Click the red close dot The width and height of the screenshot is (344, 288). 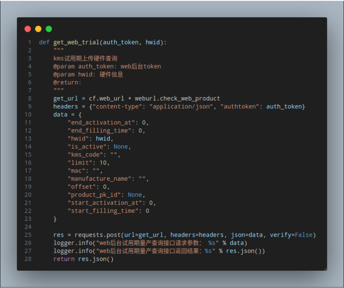coord(28,29)
